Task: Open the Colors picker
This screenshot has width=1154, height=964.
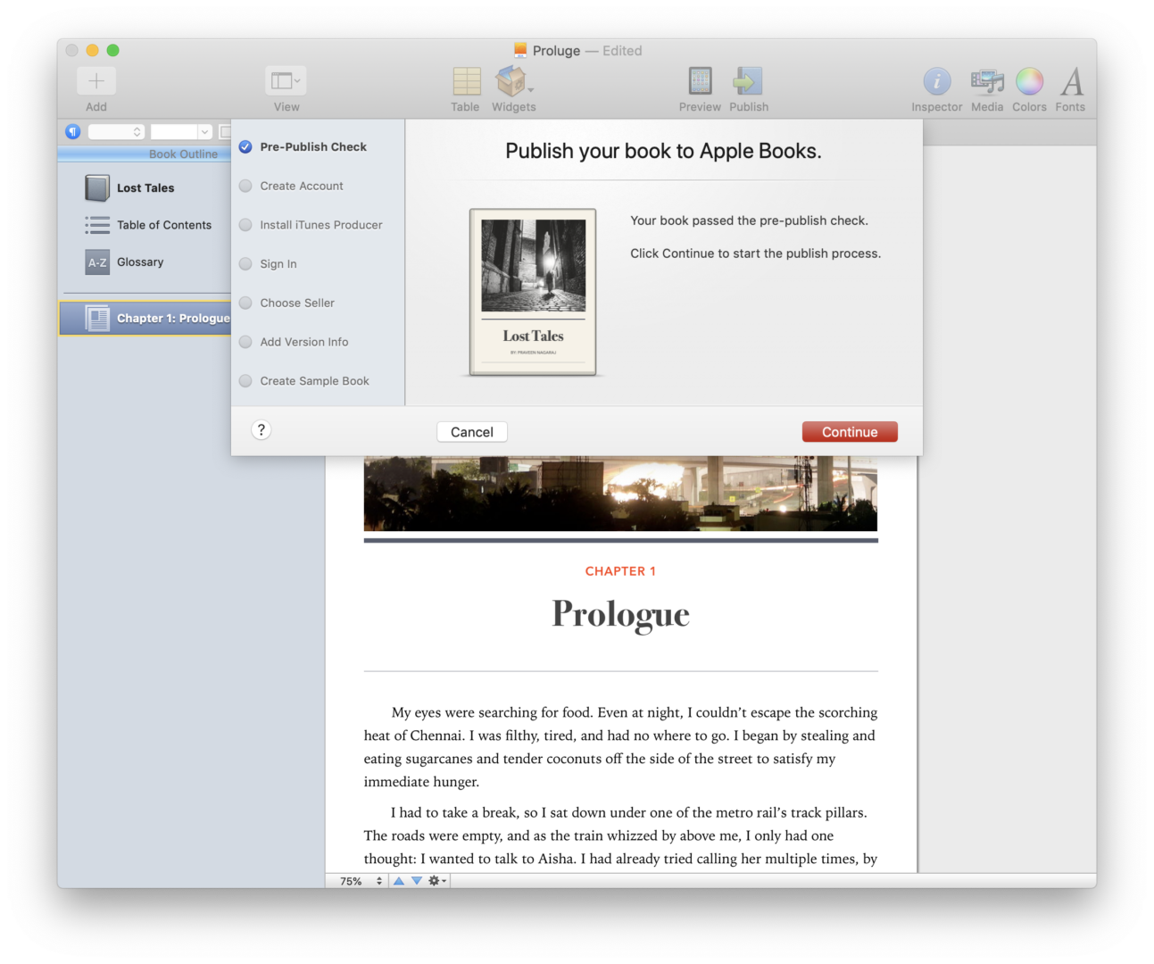Action: pos(1029,81)
